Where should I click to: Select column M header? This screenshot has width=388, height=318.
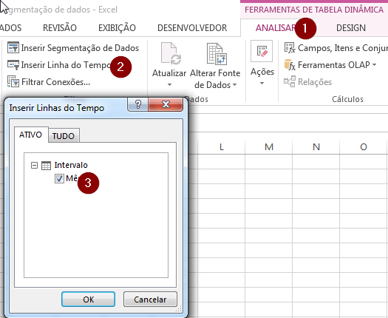click(x=269, y=147)
